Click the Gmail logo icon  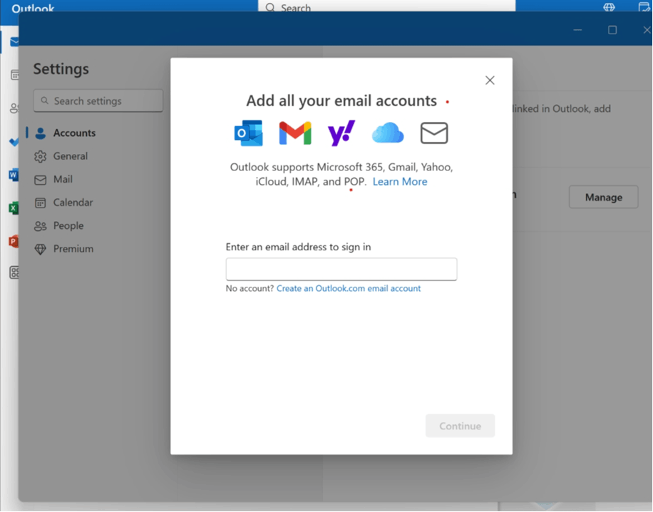[295, 133]
